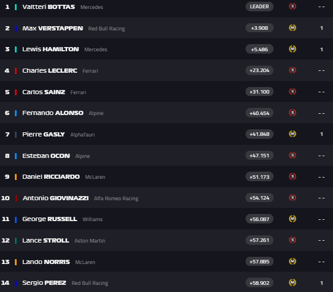Viewport: 333px width, 292px height.
Task: Click Alonso's +40.454 gap badge
Action: pyautogui.click(x=259, y=113)
